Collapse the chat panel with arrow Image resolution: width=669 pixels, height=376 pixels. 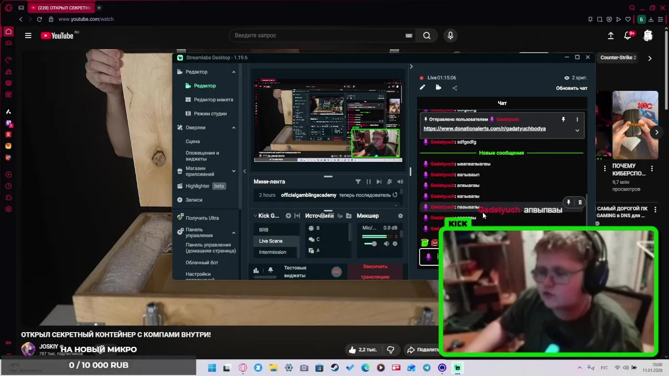411,67
